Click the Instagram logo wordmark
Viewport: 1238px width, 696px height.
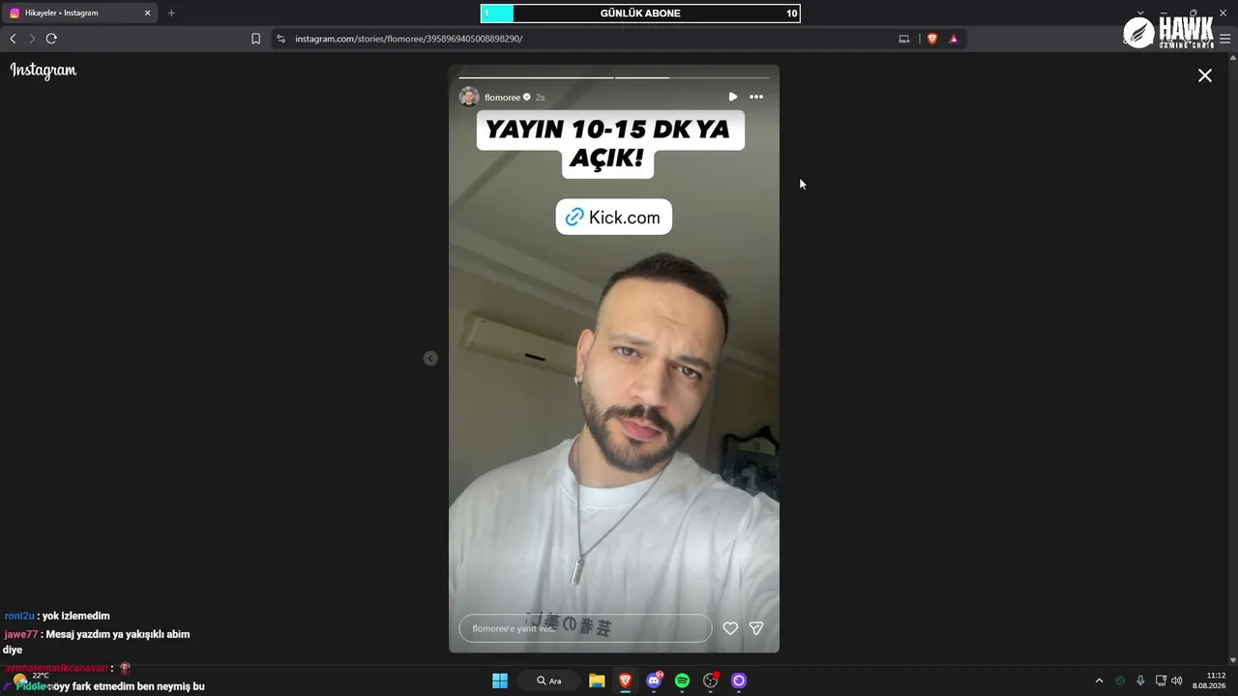[x=44, y=71]
